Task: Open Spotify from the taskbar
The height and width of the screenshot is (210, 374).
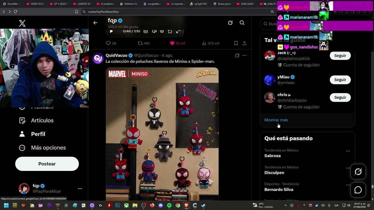Action: pyautogui.click(x=169, y=205)
